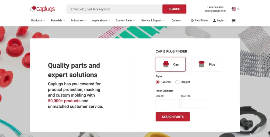
Task: Expand the Products dropdown menu
Action: (x=38, y=20)
